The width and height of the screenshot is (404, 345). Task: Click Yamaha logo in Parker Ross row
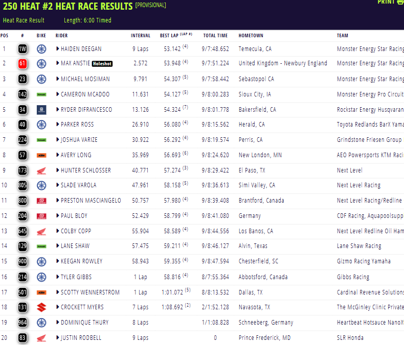coord(41,125)
